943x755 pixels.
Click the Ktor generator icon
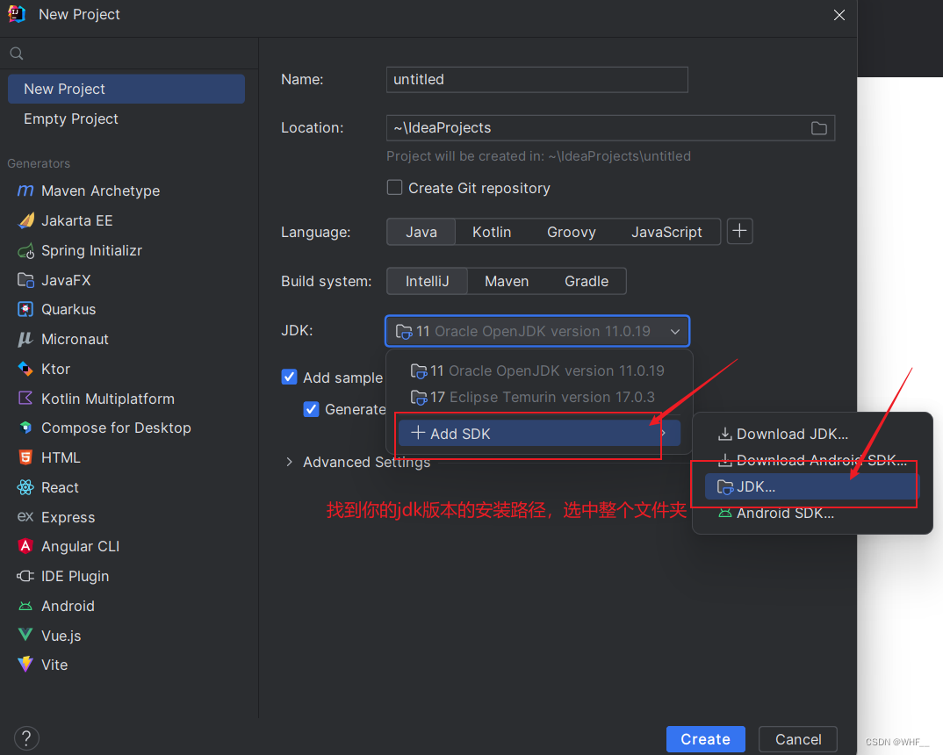click(x=25, y=369)
